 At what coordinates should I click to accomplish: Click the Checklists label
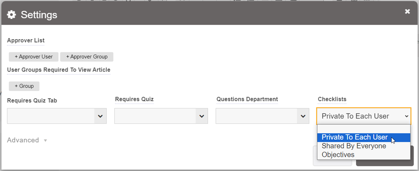(332, 99)
